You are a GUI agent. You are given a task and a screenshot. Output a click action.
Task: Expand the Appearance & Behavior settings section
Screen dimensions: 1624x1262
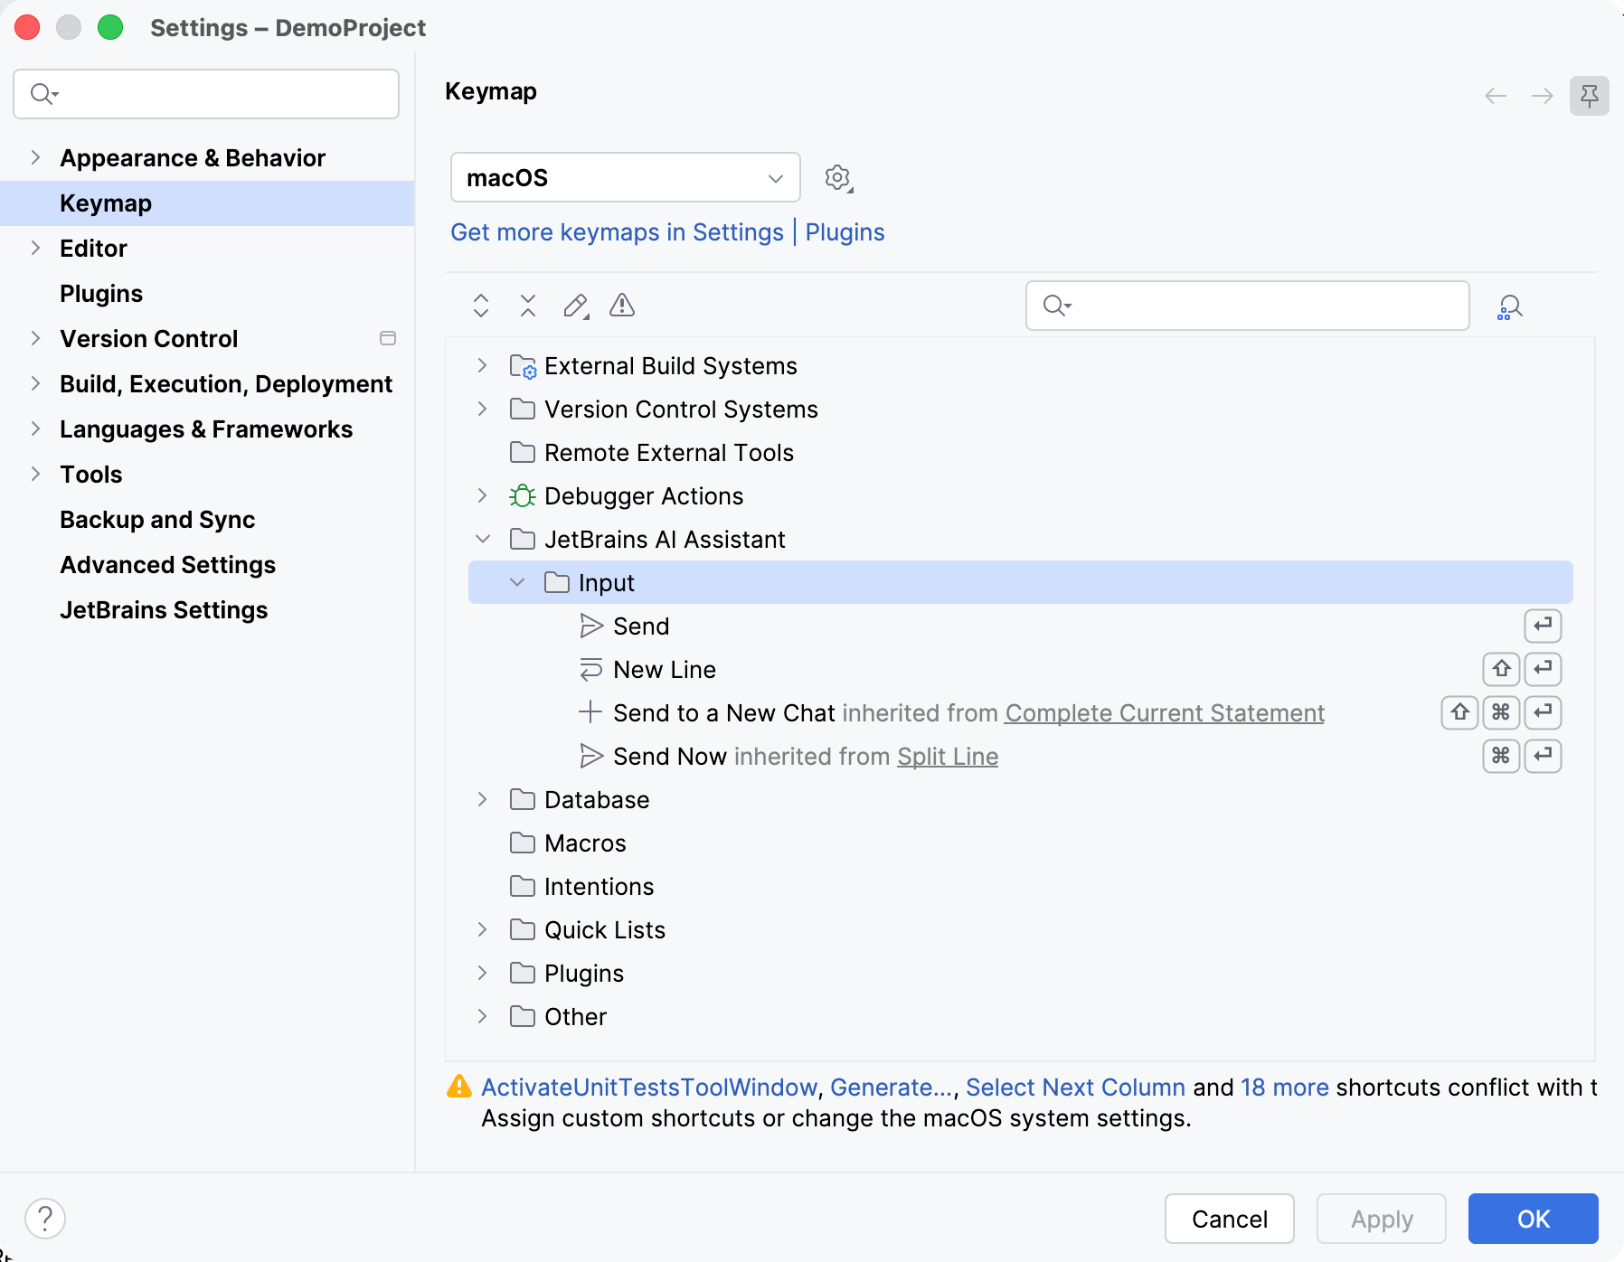(x=35, y=157)
